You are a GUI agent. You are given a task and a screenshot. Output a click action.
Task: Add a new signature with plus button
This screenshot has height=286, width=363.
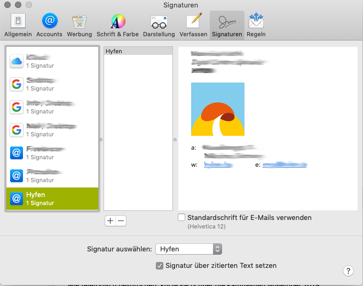(x=110, y=221)
